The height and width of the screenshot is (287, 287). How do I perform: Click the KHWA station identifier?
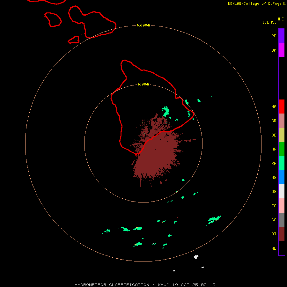click(164, 285)
